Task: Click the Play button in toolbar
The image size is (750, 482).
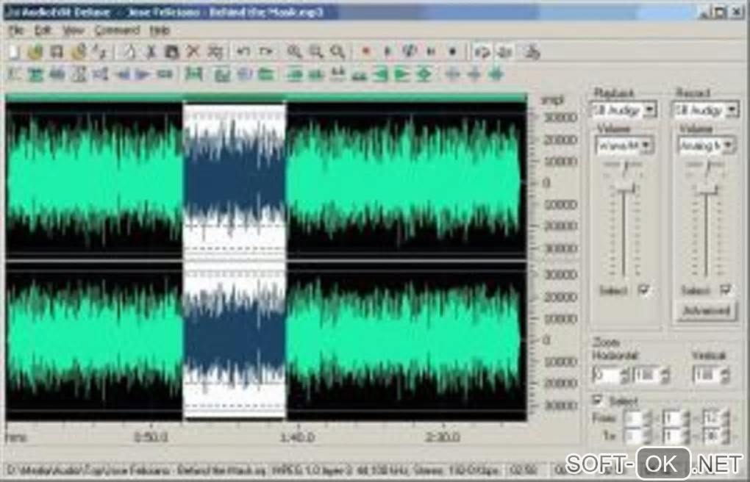Action: pyautogui.click(x=388, y=51)
